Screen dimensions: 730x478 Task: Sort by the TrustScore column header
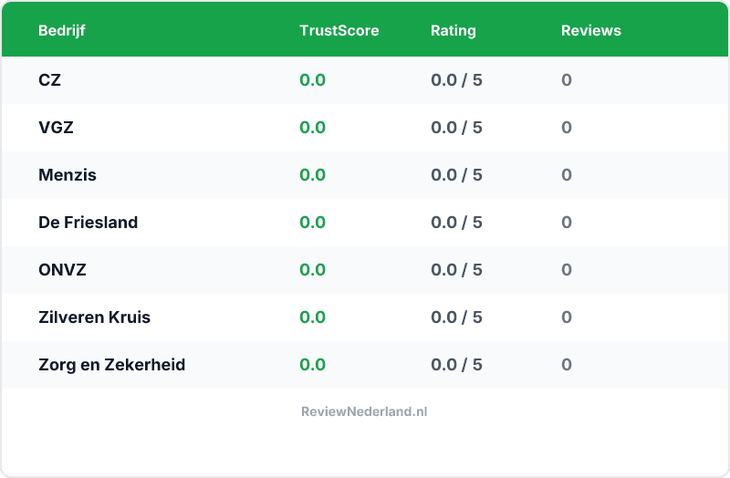[x=339, y=30]
